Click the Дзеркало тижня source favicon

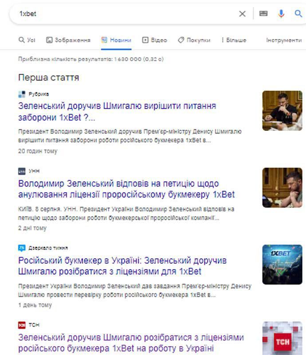(22, 248)
